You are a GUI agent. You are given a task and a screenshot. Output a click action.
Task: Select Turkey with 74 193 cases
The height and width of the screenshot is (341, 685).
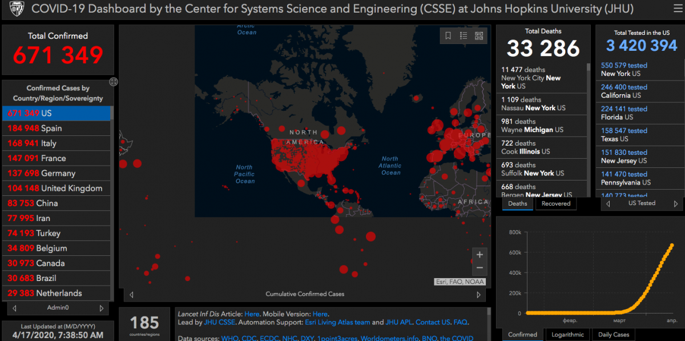57,233
